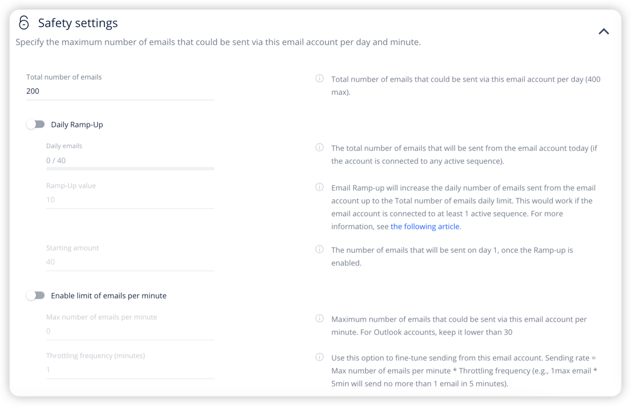
Task: Click the Safety settings lock icon
Action: pos(23,23)
